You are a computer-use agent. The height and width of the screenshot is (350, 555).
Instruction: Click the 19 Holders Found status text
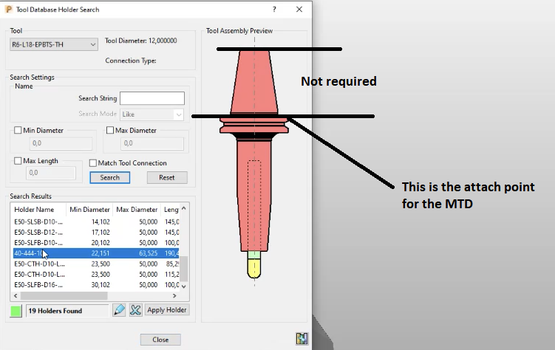(55, 311)
